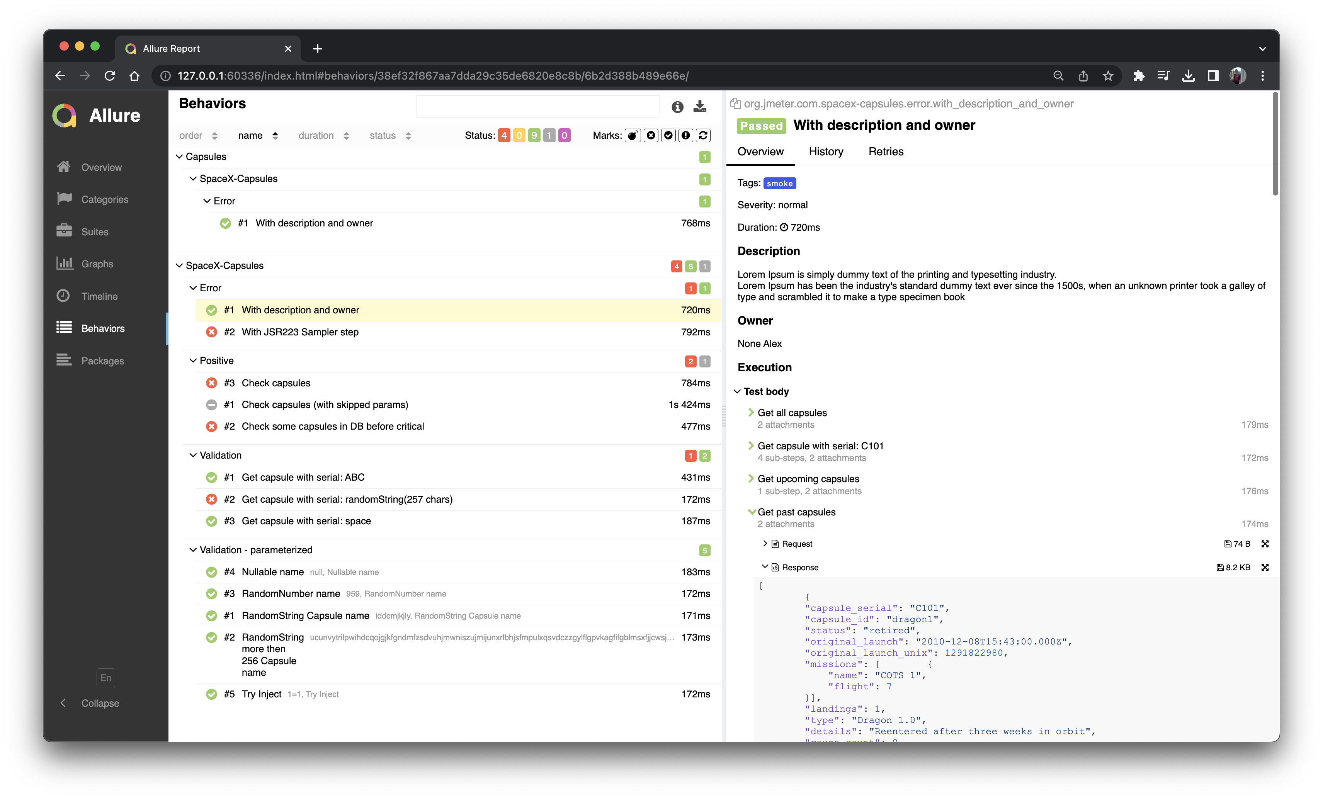This screenshot has height=799, width=1323.
Task: Expand Response attachment to fullscreen
Action: tap(1265, 567)
